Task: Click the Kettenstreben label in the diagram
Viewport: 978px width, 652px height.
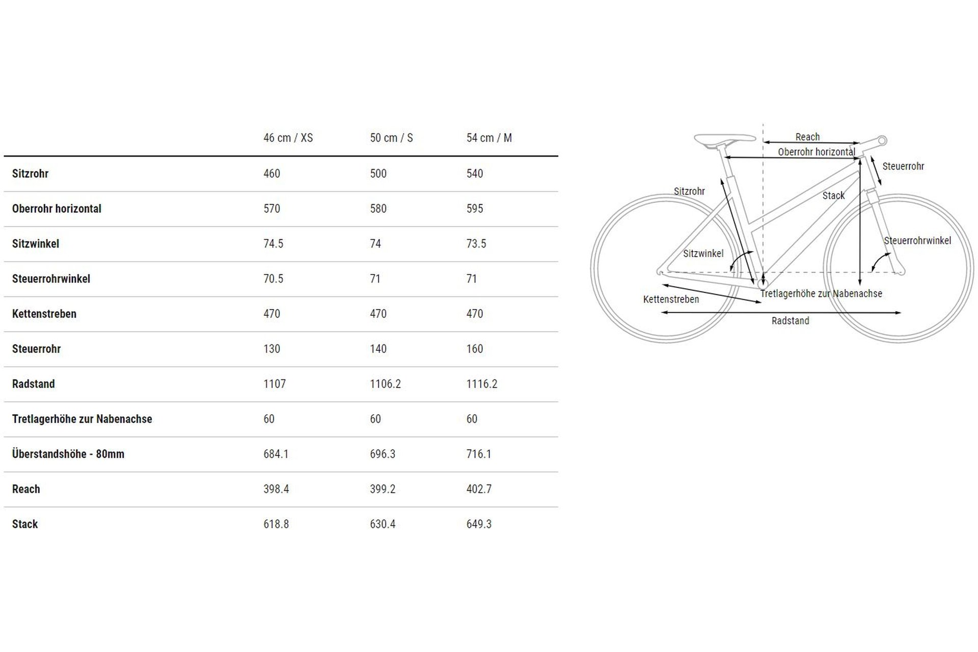Action: click(x=671, y=299)
